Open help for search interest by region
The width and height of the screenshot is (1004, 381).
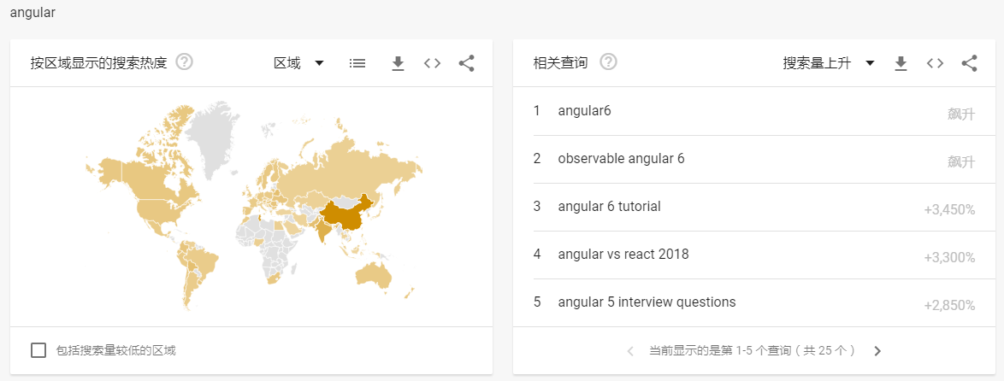point(185,62)
